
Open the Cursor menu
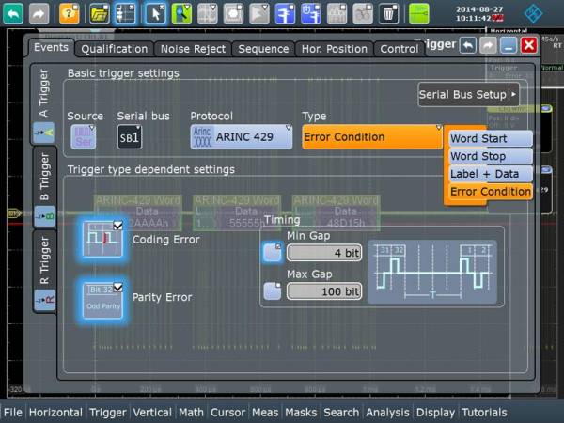pos(227,413)
